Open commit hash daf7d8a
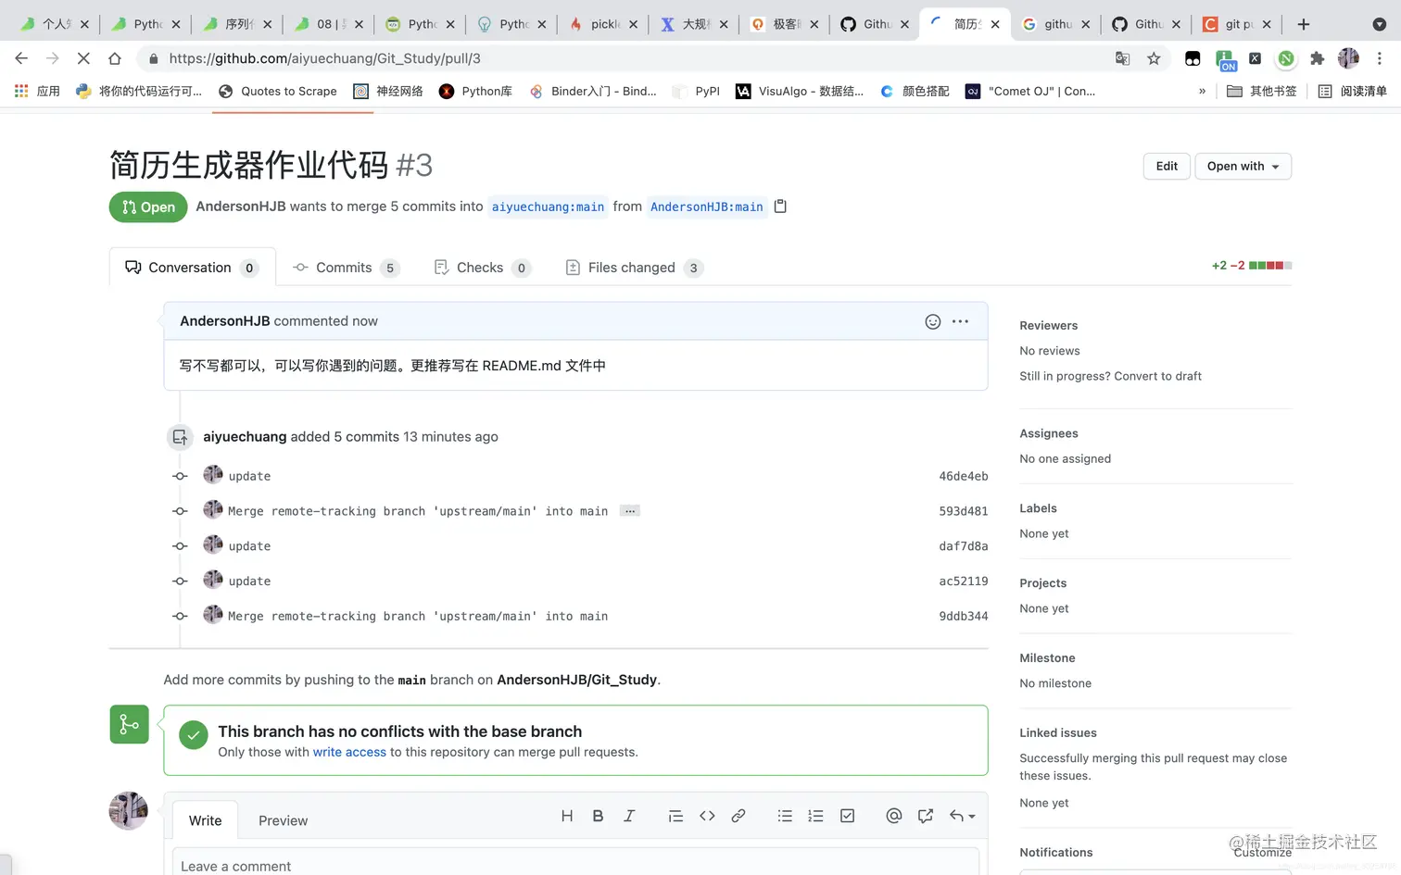This screenshot has width=1401, height=875. coord(963,546)
